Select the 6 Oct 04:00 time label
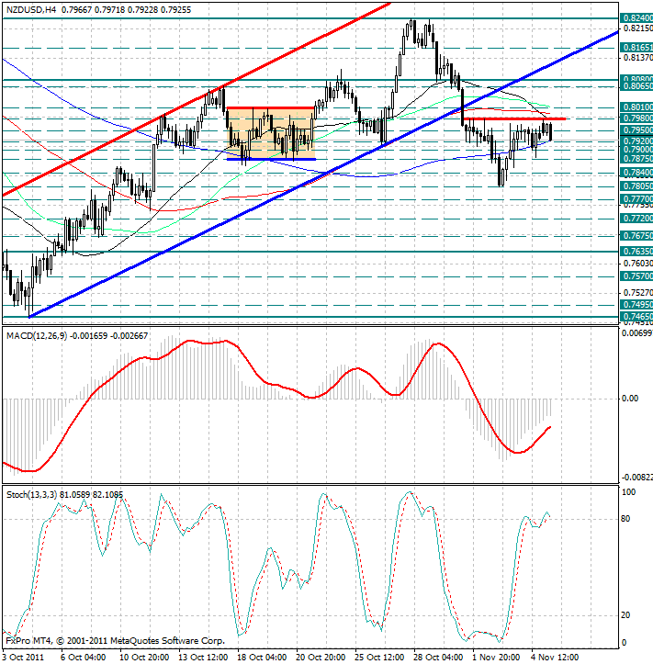This screenshot has height=664, width=653. (83, 658)
